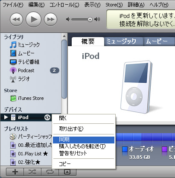The image size is (175, 178).
Task: Click the next track fast-forward button
Action: 50,19
